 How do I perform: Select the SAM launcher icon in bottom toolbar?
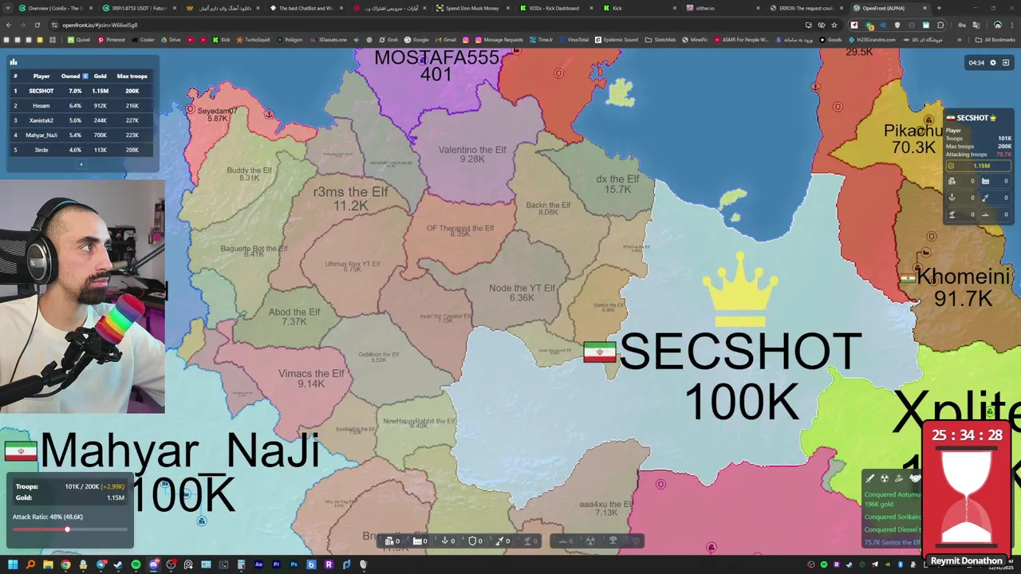coord(527,541)
